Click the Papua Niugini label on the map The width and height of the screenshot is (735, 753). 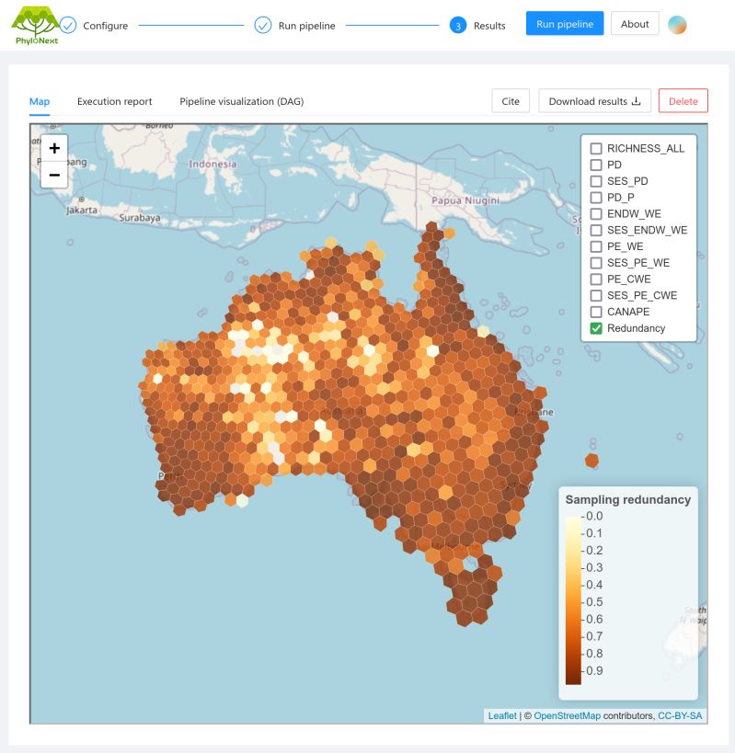pos(465,200)
